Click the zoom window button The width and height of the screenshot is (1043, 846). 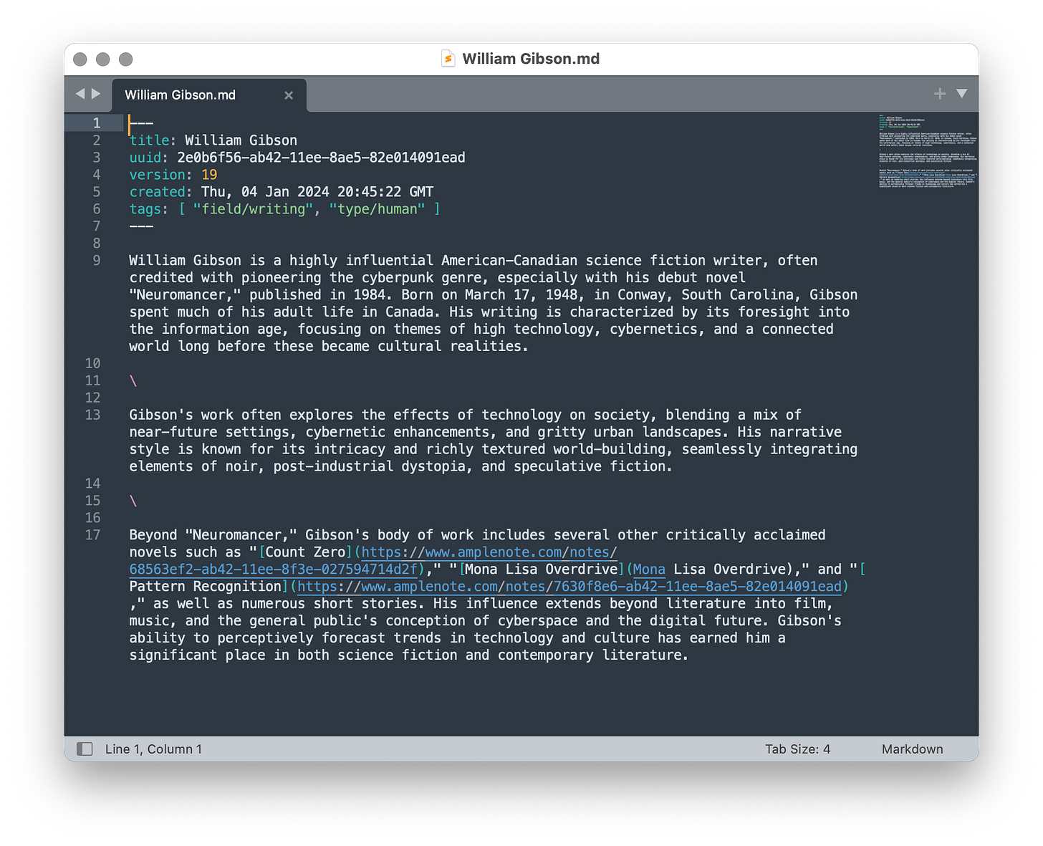click(x=126, y=59)
